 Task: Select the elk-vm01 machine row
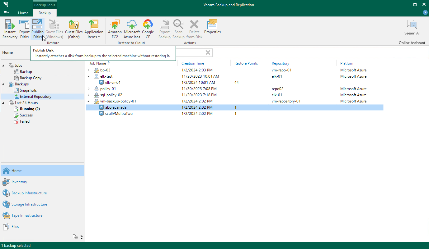[235, 83]
